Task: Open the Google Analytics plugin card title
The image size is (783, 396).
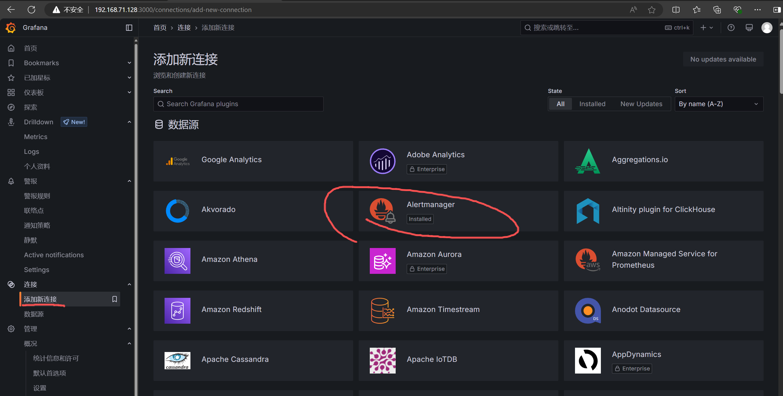Action: point(231,159)
